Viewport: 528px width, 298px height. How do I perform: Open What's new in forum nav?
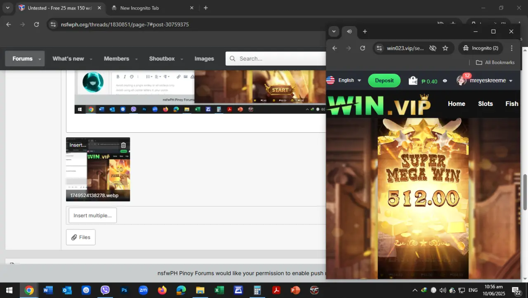[x=68, y=59]
